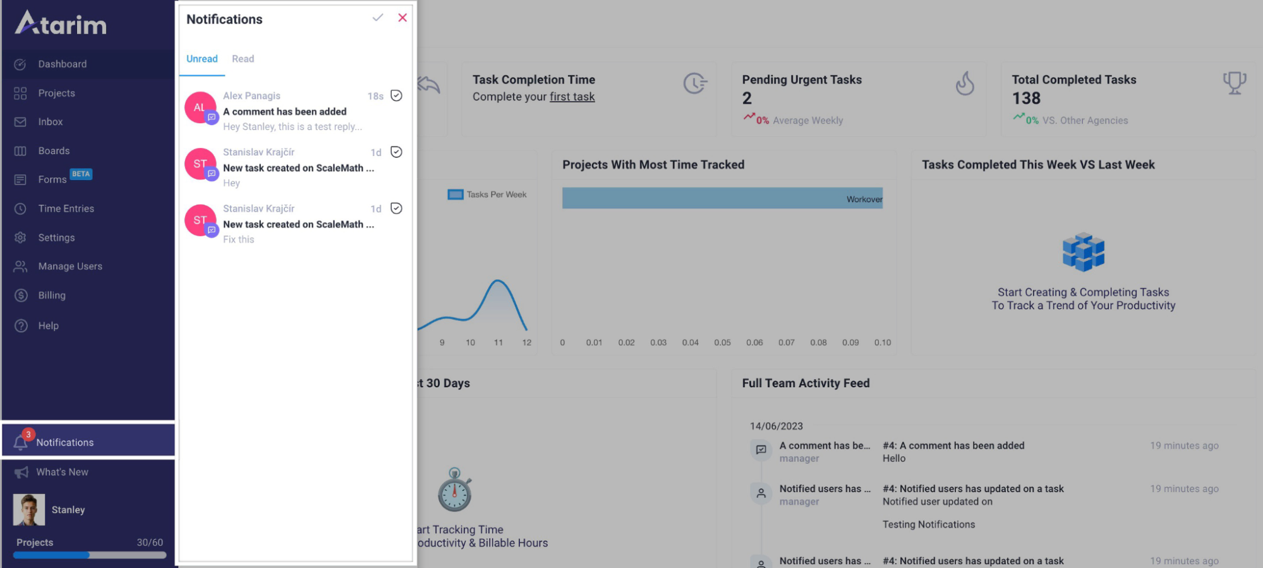Click the Projects usage progress bar
This screenshot has height=568, width=1263.
[x=90, y=555]
